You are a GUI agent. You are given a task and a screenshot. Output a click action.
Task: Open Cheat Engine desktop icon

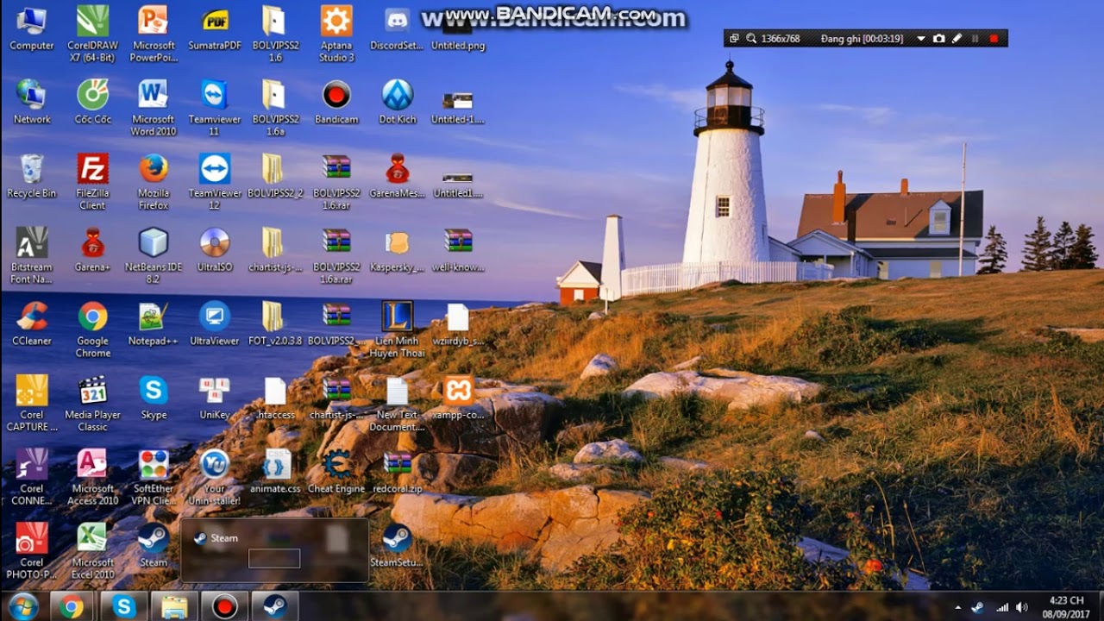(336, 471)
